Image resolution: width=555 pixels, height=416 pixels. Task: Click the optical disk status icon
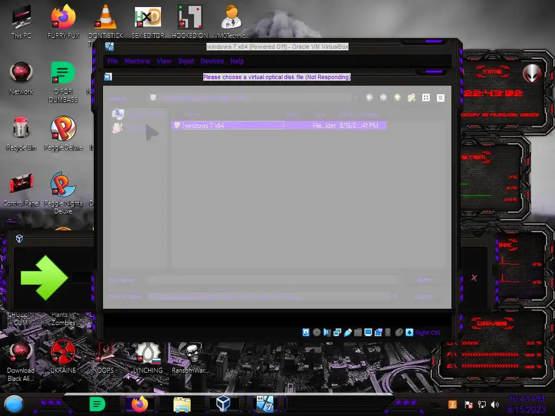(317, 333)
